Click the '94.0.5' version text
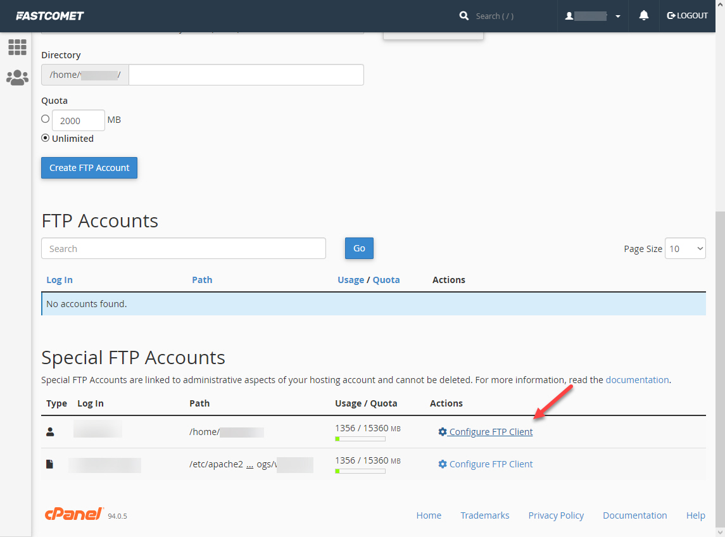725x537 pixels. tap(117, 516)
